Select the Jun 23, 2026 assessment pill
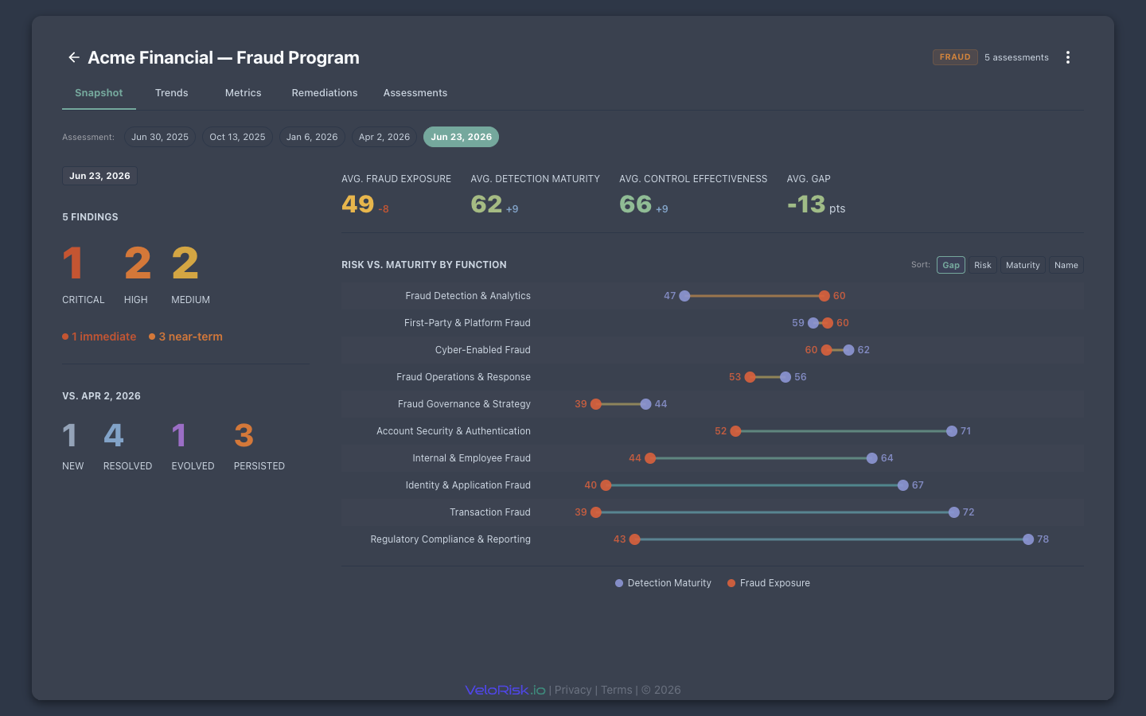Viewport: 1146px width, 716px height. pyautogui.click(x=462, y=137)
